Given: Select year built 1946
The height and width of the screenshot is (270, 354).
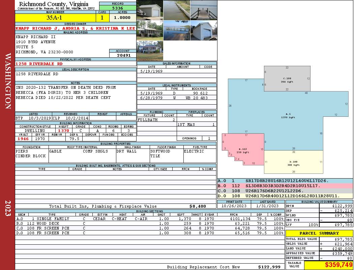Looking at the screenshot, I should pos(23,139).
